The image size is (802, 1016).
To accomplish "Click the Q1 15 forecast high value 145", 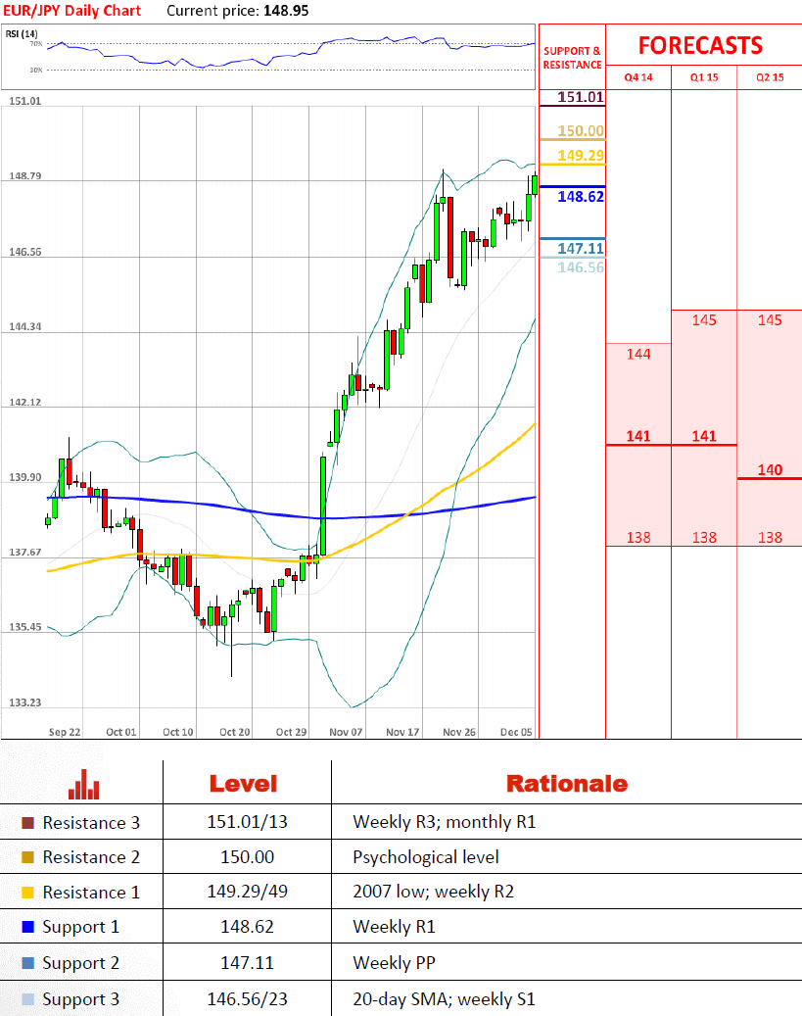I will (704, 320).
